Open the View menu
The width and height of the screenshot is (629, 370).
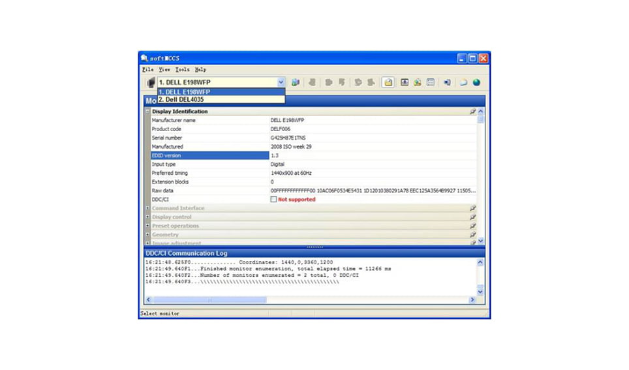[x=164, y=69]
